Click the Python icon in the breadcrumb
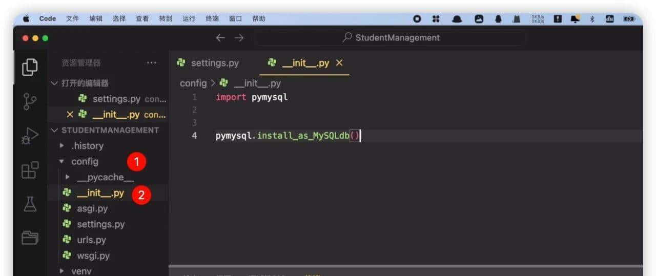The image size is (656, 276). point(223,83)
